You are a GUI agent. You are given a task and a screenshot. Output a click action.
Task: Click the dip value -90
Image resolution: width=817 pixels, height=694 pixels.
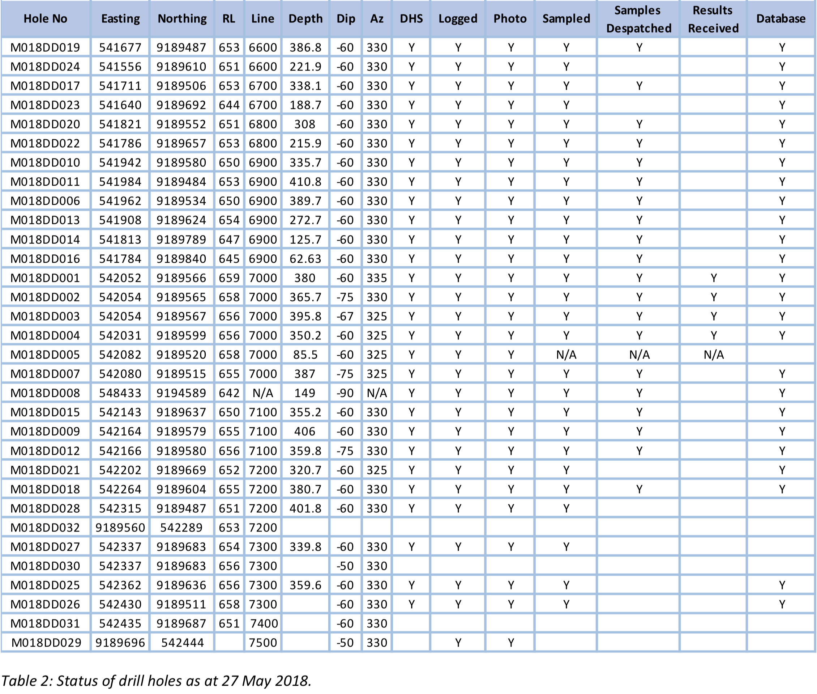345,393
